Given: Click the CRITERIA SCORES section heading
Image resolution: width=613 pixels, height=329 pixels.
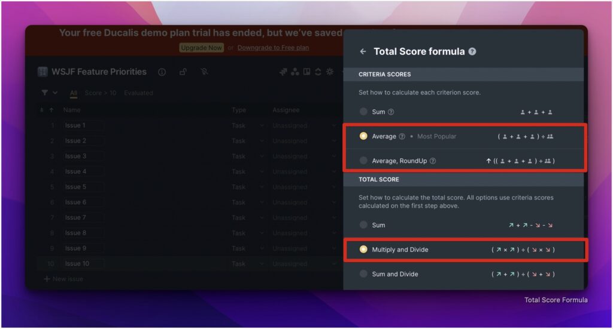Looking at the screenshot, I should (385, 74).
